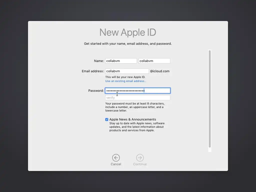The width and height of the screenshot is (256, 192).
Task: Click the verify password field
Action: (138, 98)
